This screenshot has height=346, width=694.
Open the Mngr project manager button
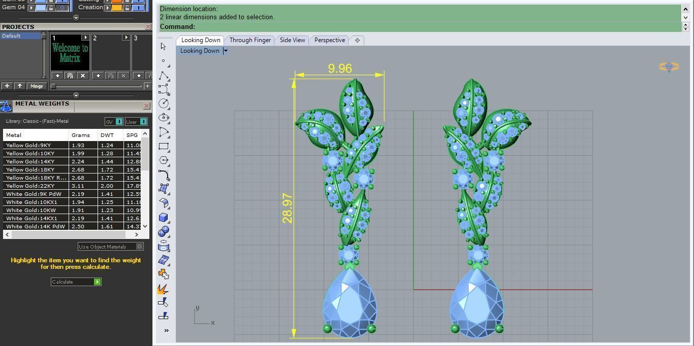(x=37, y=86)
